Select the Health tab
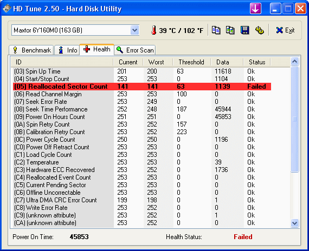 (96, 49)
